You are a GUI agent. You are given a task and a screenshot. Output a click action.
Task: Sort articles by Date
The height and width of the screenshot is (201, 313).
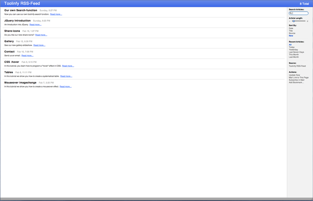(x=291, y=28)
